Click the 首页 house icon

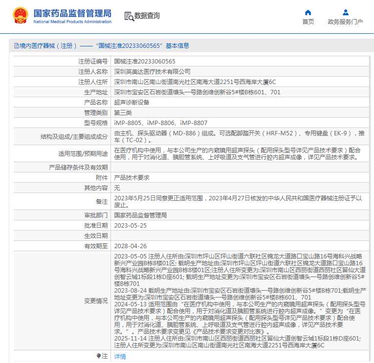pyautogui.click(x=308, y=13)
